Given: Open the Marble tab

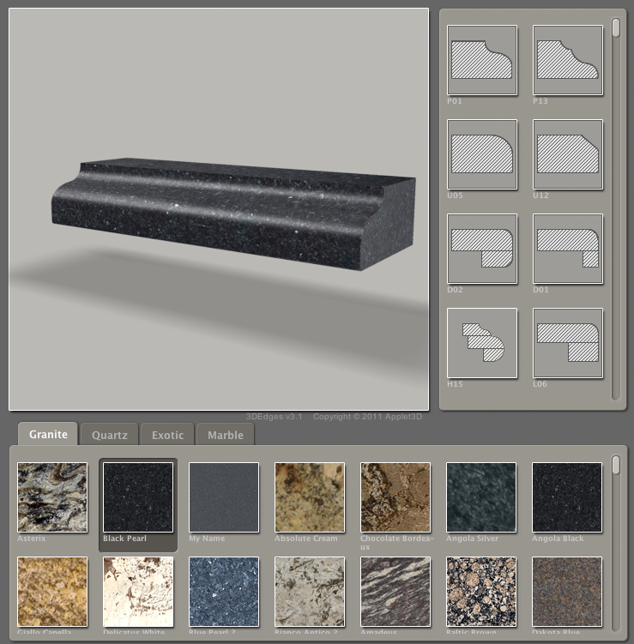Looking at the screenshot, I should 225,435.
